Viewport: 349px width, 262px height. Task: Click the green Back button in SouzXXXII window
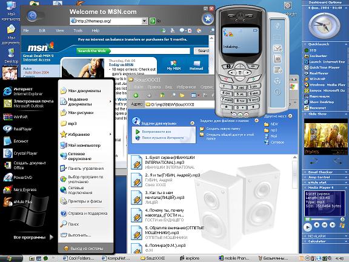[136, 95]
